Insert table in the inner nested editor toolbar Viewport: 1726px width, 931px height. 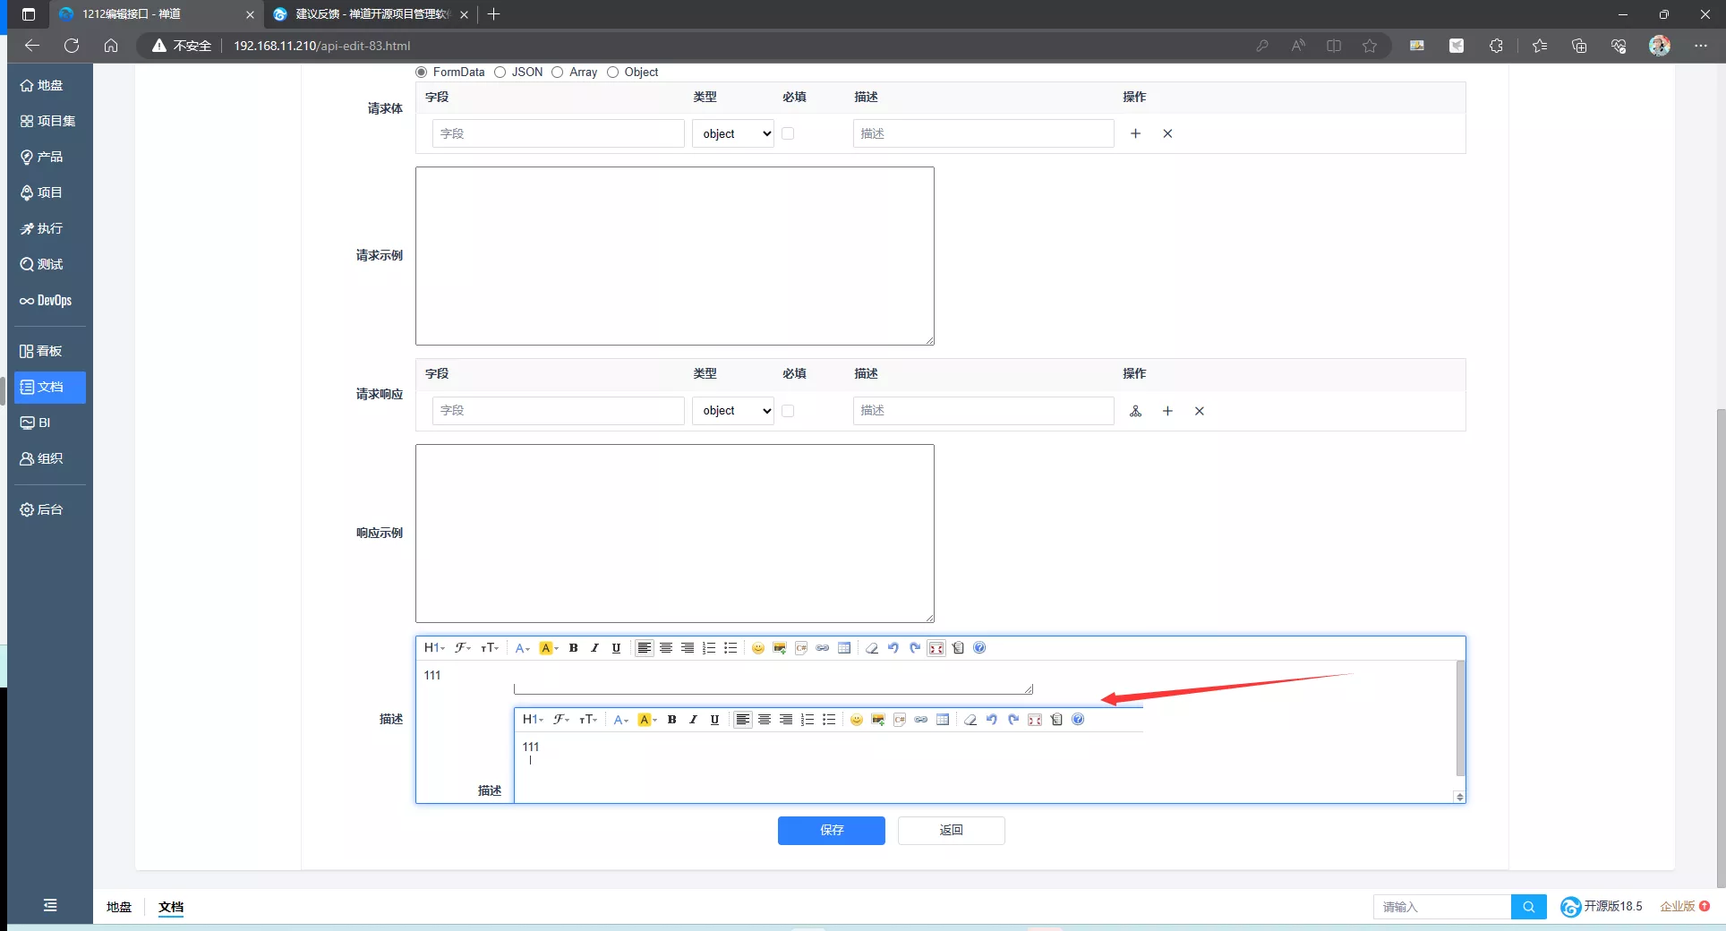click(x=943, y=720)
